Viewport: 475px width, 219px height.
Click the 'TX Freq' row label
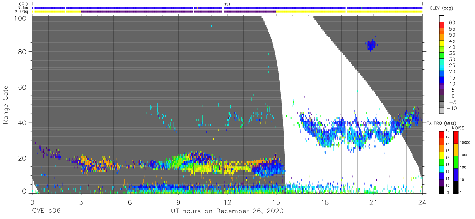[21, 12]
